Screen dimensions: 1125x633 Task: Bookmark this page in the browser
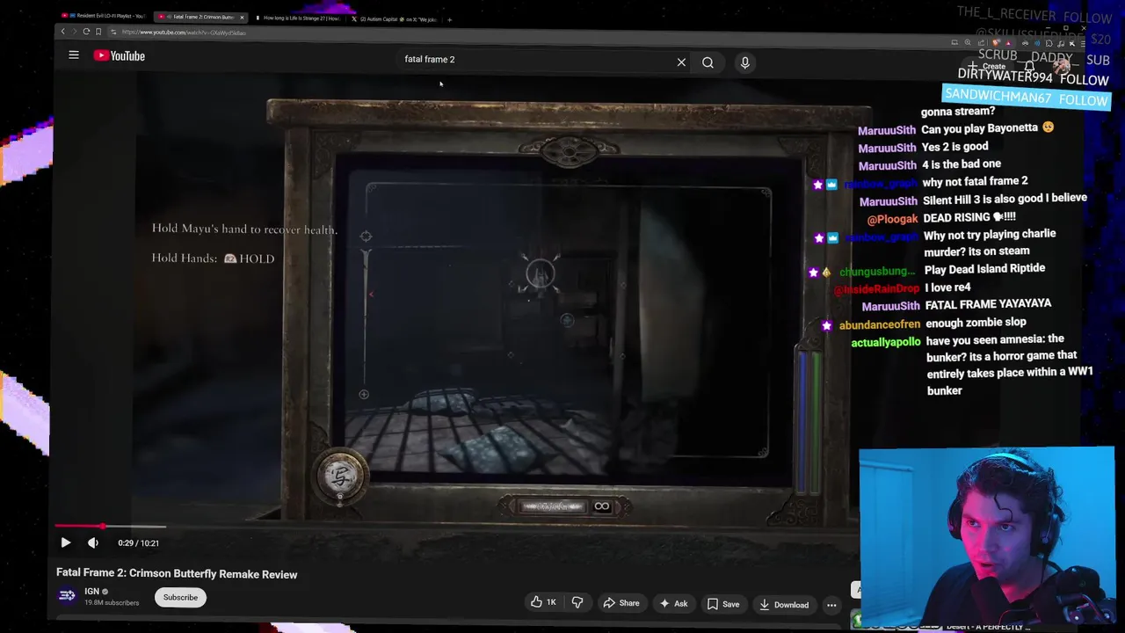point(98,32)
